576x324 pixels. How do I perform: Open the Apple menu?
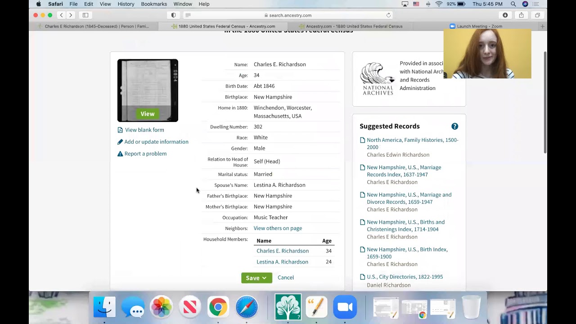click(39, 4)
